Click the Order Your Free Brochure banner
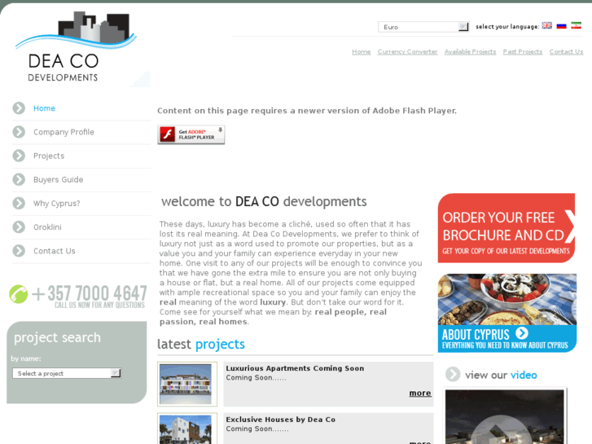Screen dimensions: 592x444 [x=506, y=228]
